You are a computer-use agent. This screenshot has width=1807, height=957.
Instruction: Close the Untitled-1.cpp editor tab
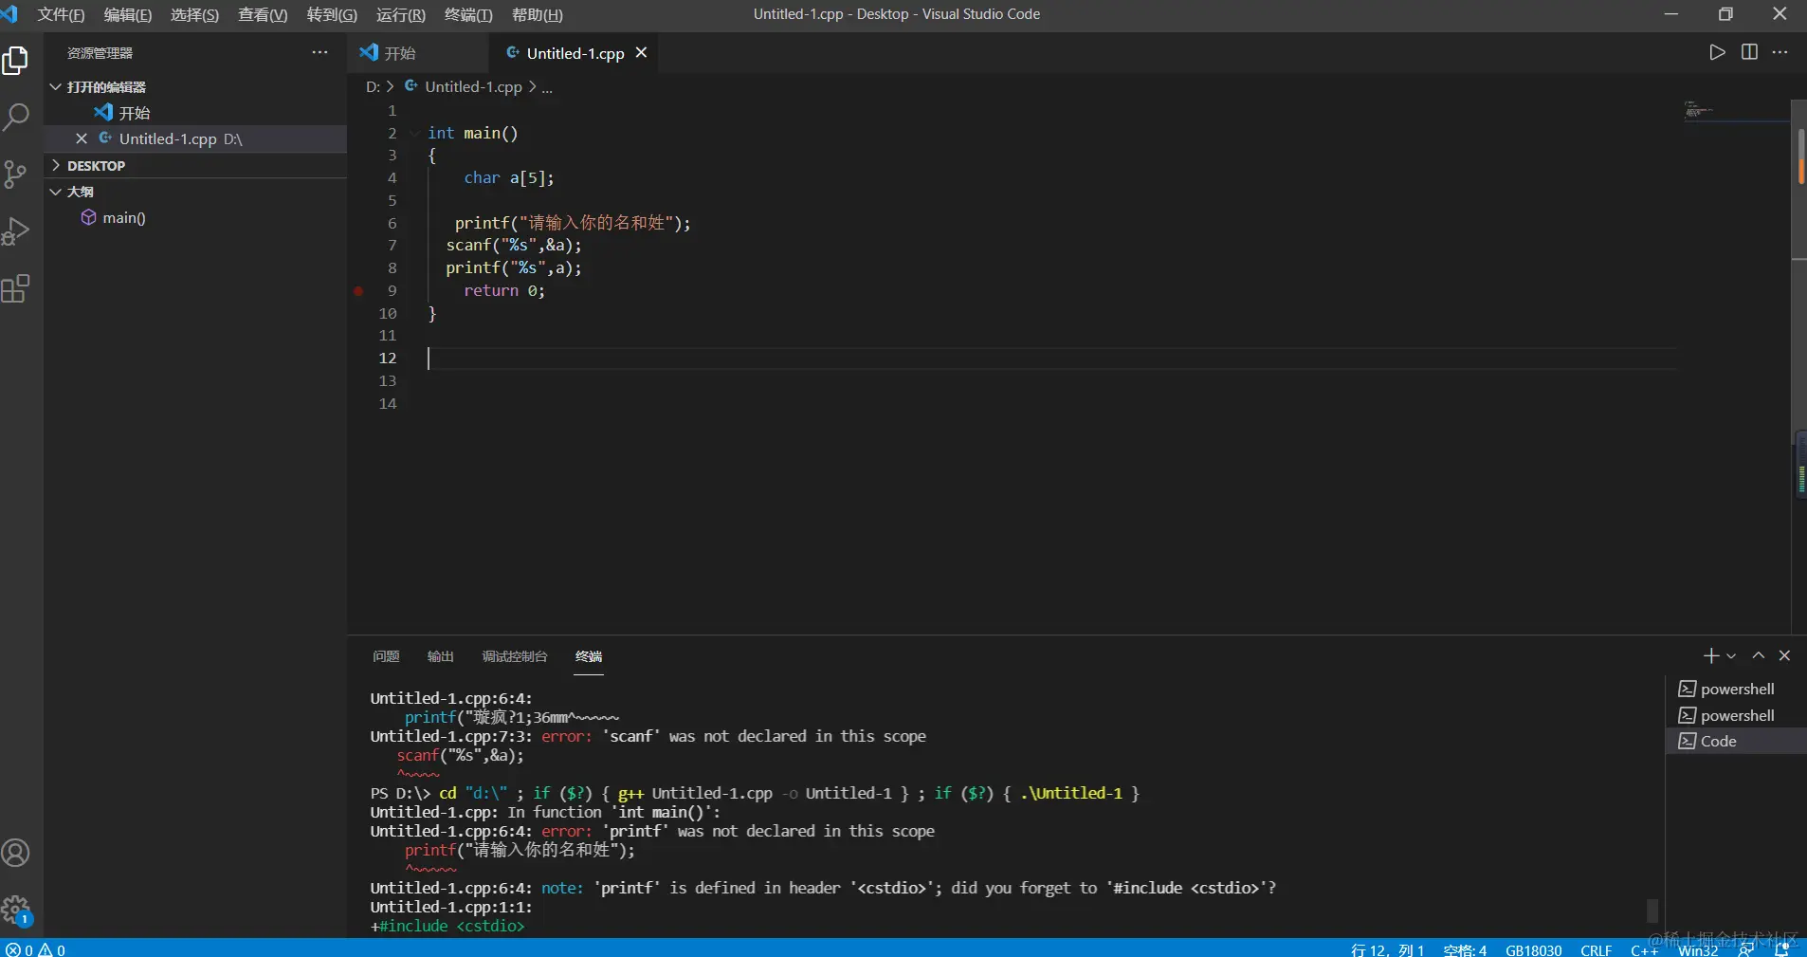point(641,53)
